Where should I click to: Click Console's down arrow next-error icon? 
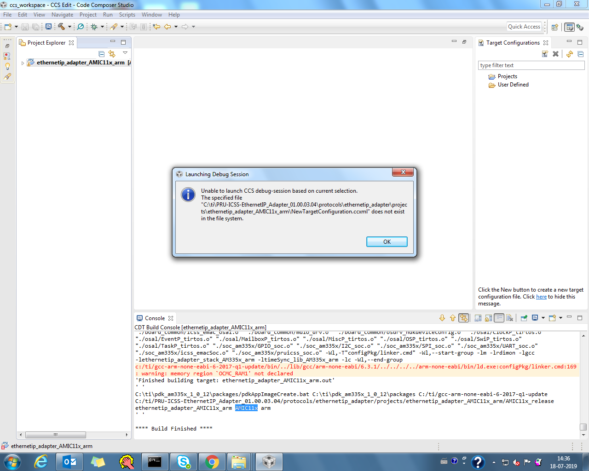pos(442,318)
